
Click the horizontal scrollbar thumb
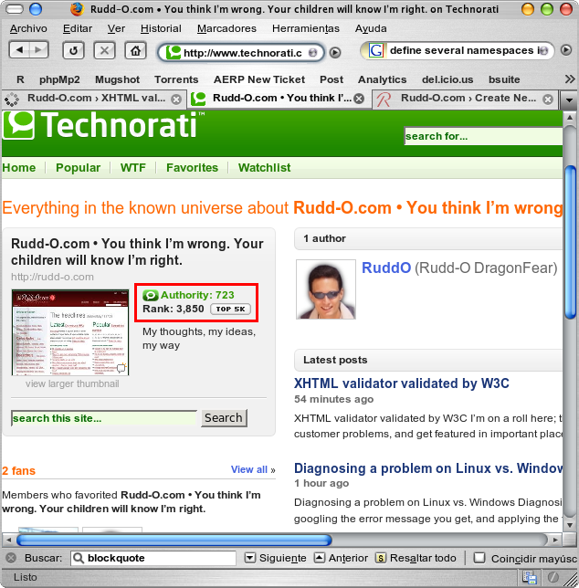pos(174,540)
